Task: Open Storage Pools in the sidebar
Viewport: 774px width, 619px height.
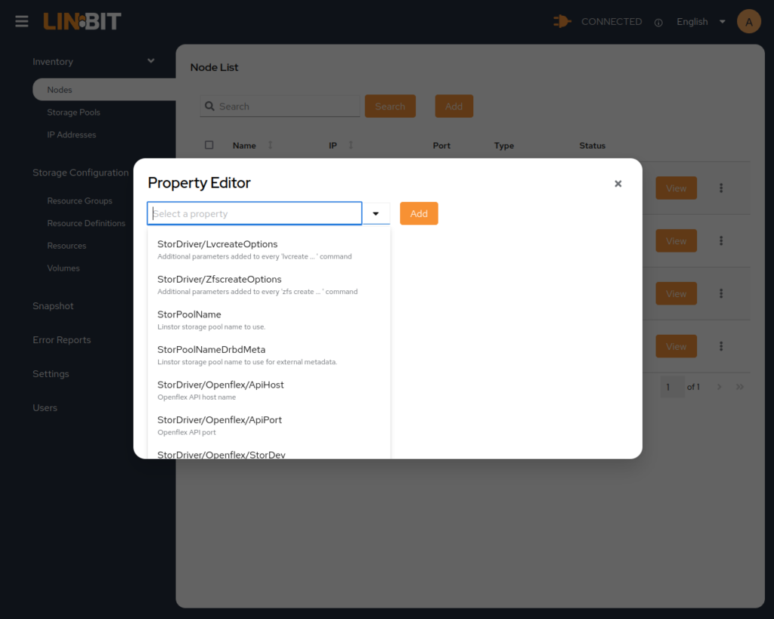Action: [73, 113]
